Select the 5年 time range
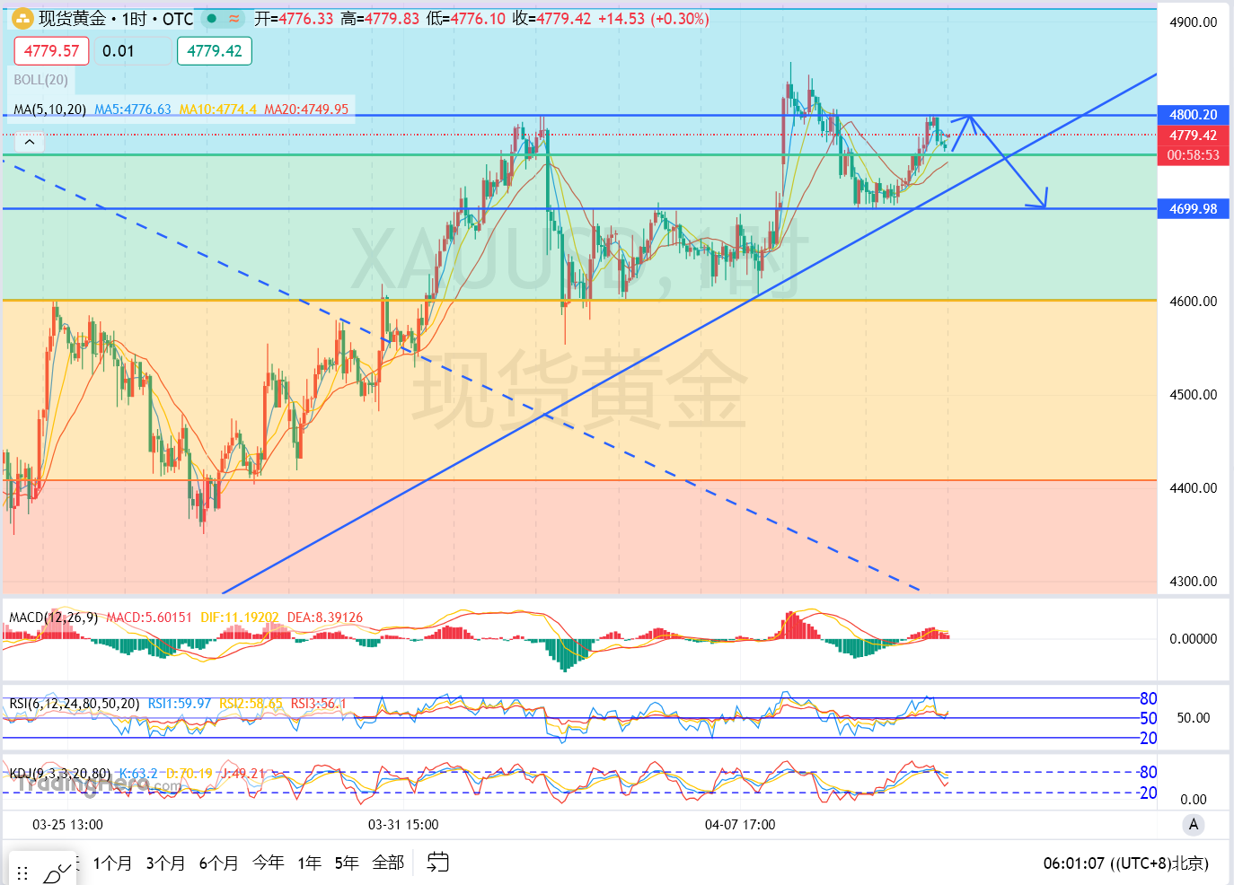This screenshot has height=885, width=1234. 347,863
